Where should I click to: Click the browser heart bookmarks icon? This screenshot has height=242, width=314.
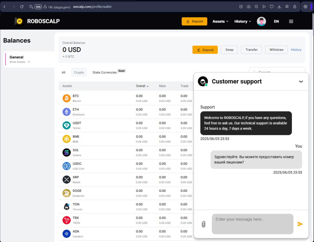point(272,7)
